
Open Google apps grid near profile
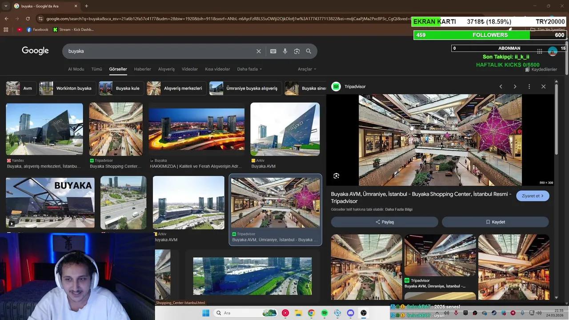pyautogui.click(x=539, y=51)
